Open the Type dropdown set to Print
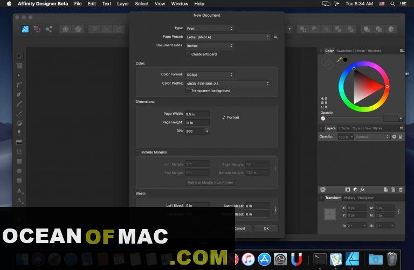This screenshot has height=270, width=414. [x=210, y=29]
